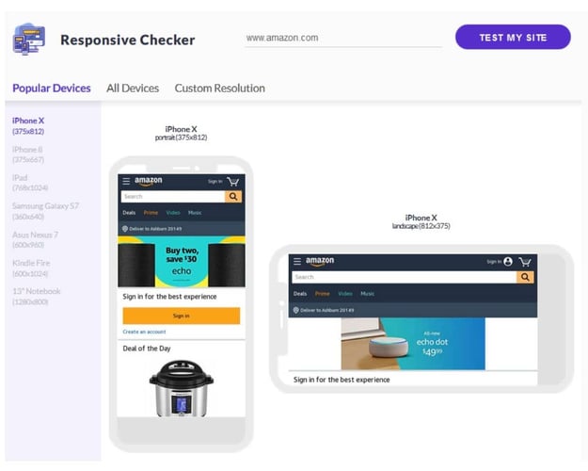Select Kindle Fire in device sidebar
This screenshot has width=588, height=471.
tap(31, 268)
